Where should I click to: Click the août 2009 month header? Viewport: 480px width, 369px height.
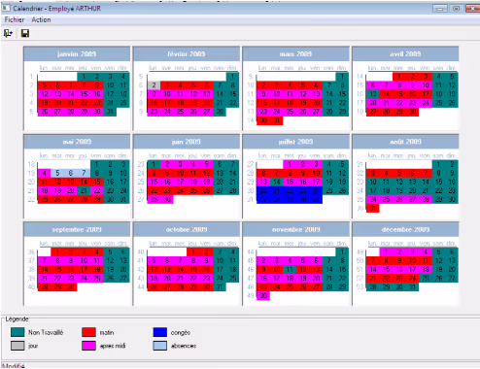(405, 142)
